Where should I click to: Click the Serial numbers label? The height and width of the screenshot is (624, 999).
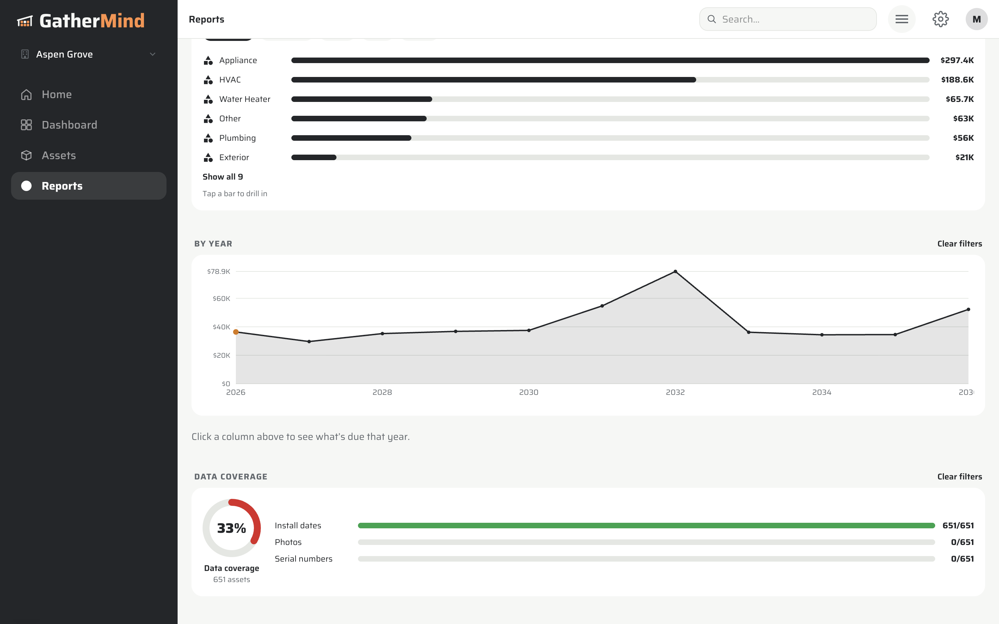tap(304, 559)
